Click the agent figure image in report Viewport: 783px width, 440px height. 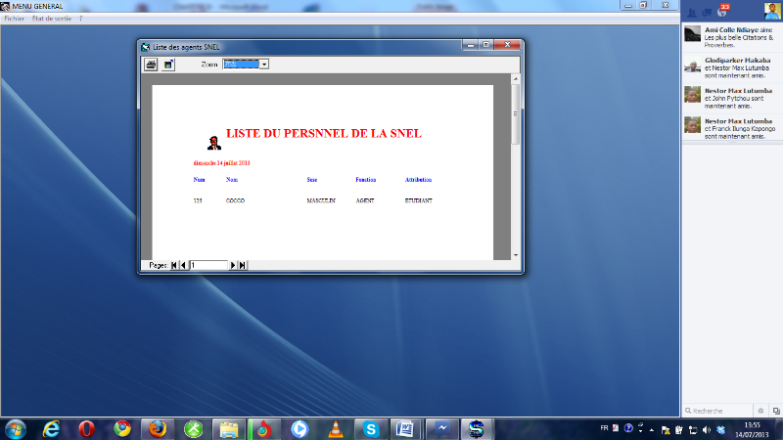213,143
